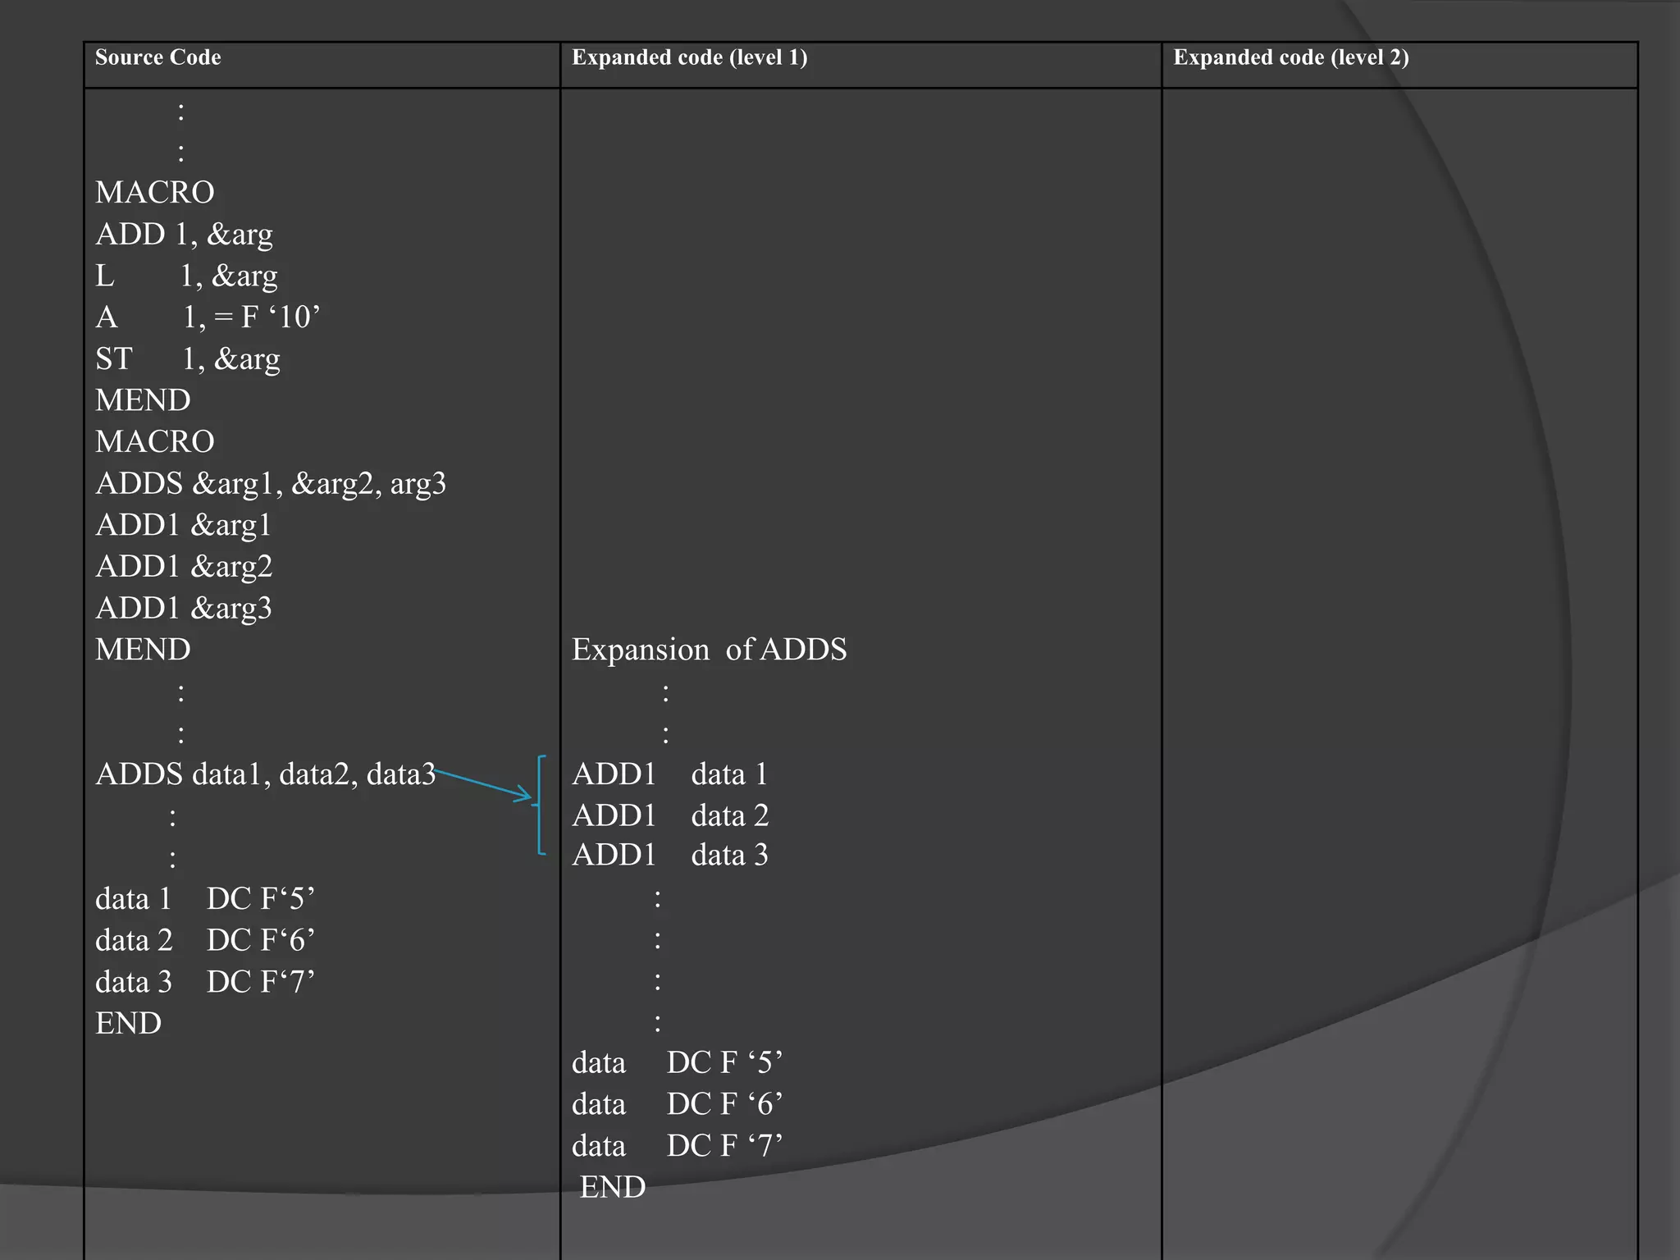The height and width of the screenshot is (1260, 1680).
Task: Click the 'ADDS &arg1, &arg2, arg3' prototype line
Action: coord(270,484)
